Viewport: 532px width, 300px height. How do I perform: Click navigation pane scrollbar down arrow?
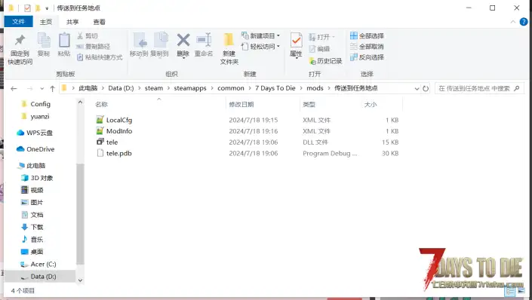[80, 280]
